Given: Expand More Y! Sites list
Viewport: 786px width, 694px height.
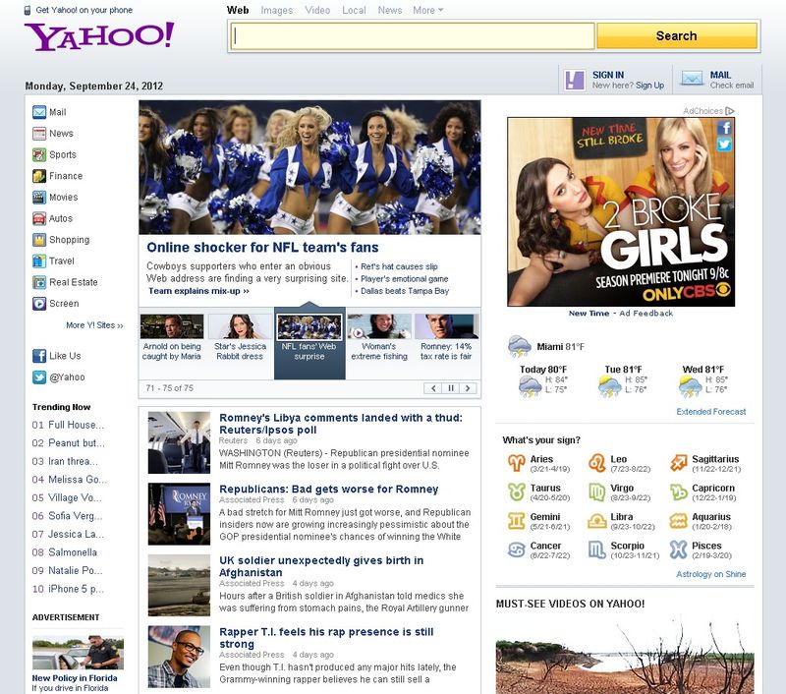Looking at the screenshot, I should [94, 325].
